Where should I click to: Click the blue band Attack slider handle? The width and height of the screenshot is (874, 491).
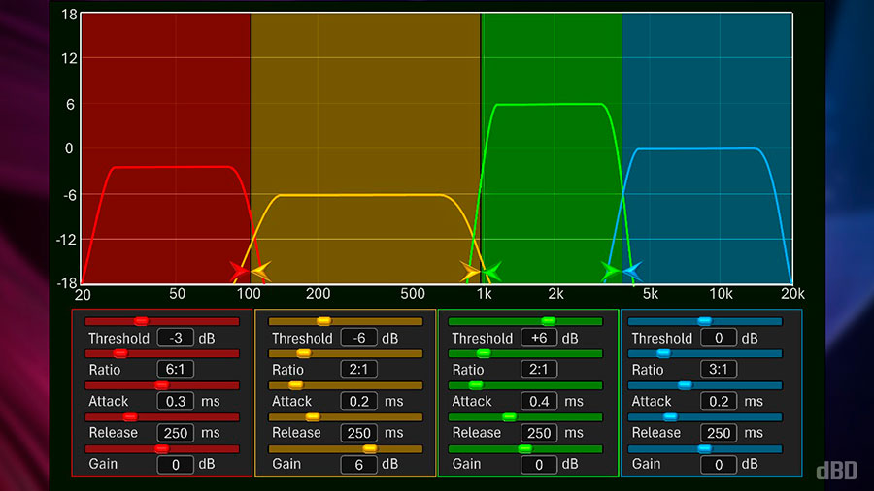point(685,385)
